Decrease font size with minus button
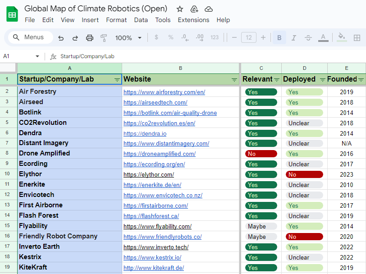Screen dimensions: 366x274 click(x=234, y=37)
